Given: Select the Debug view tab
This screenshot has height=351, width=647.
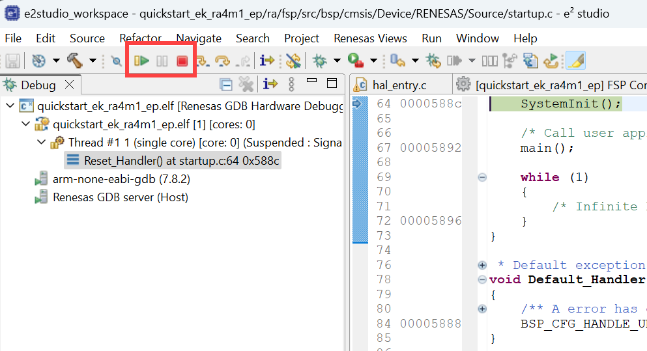Looking at the screenshot, I should [x=38, y=85].
